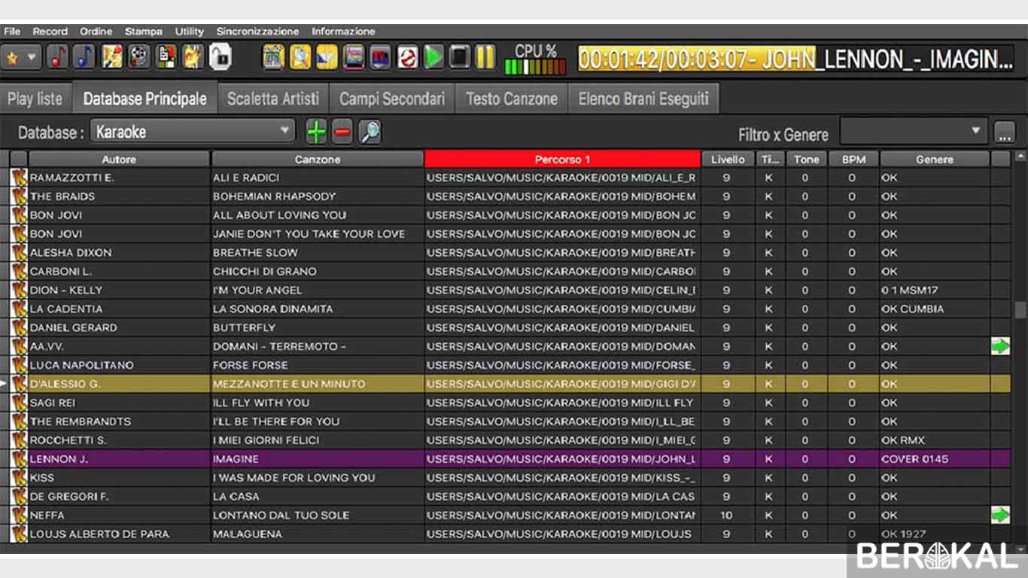Sort by the Canzone column header
The image size is (1028, 578).
318,160
